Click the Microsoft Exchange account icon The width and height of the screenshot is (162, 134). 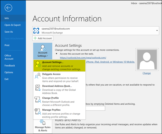pyautogui.click(x=36, y=31)
